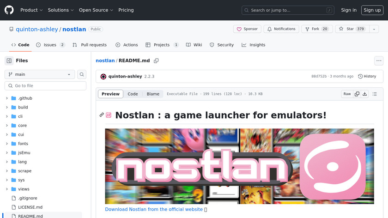Switch to the Insights tab
This screenshot has height=218, width=388.
(x=254, y=45)
